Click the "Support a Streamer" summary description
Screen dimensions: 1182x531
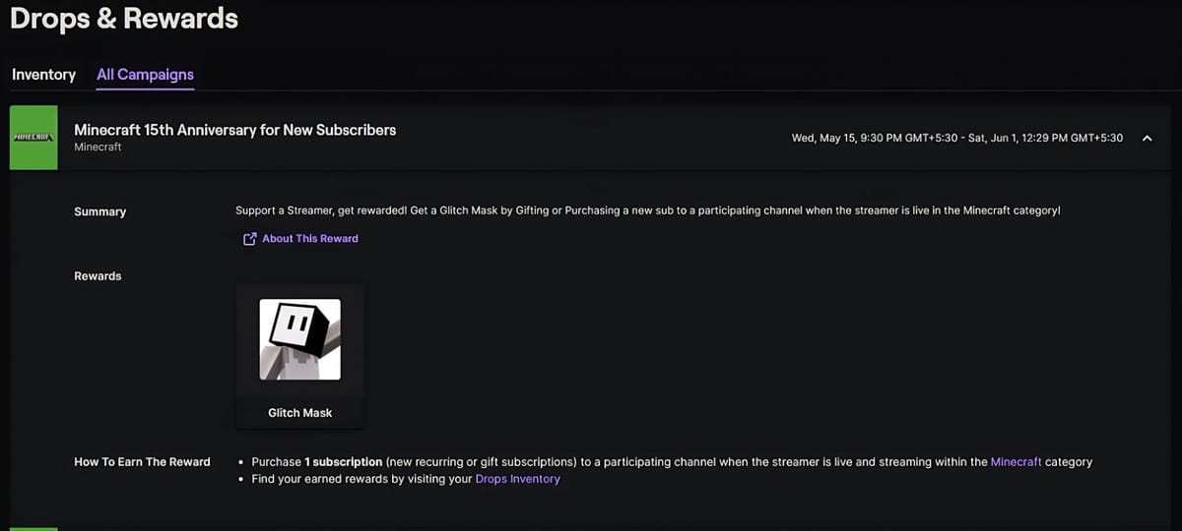click(647, 211)
